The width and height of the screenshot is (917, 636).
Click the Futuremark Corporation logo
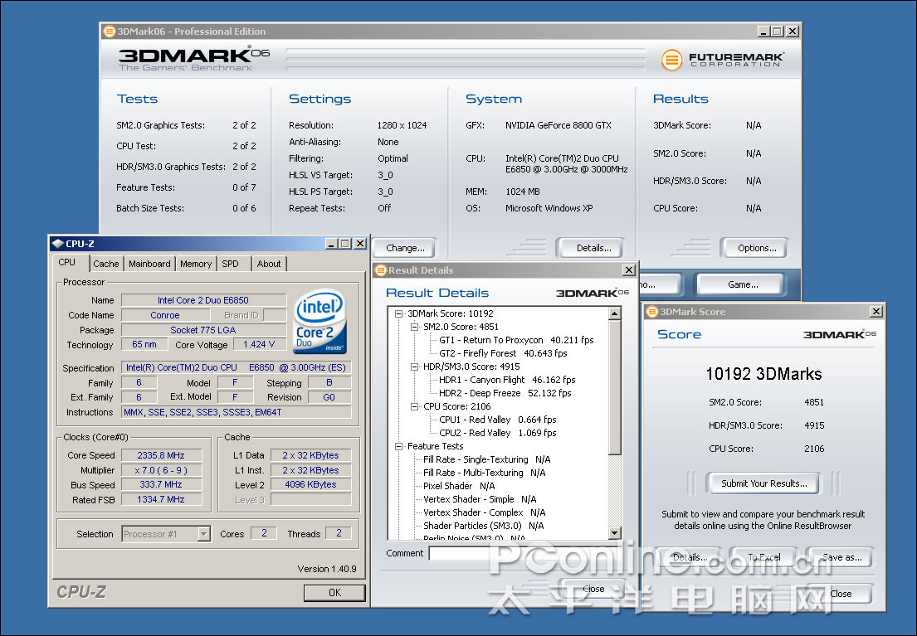click(x=723, y=59)
